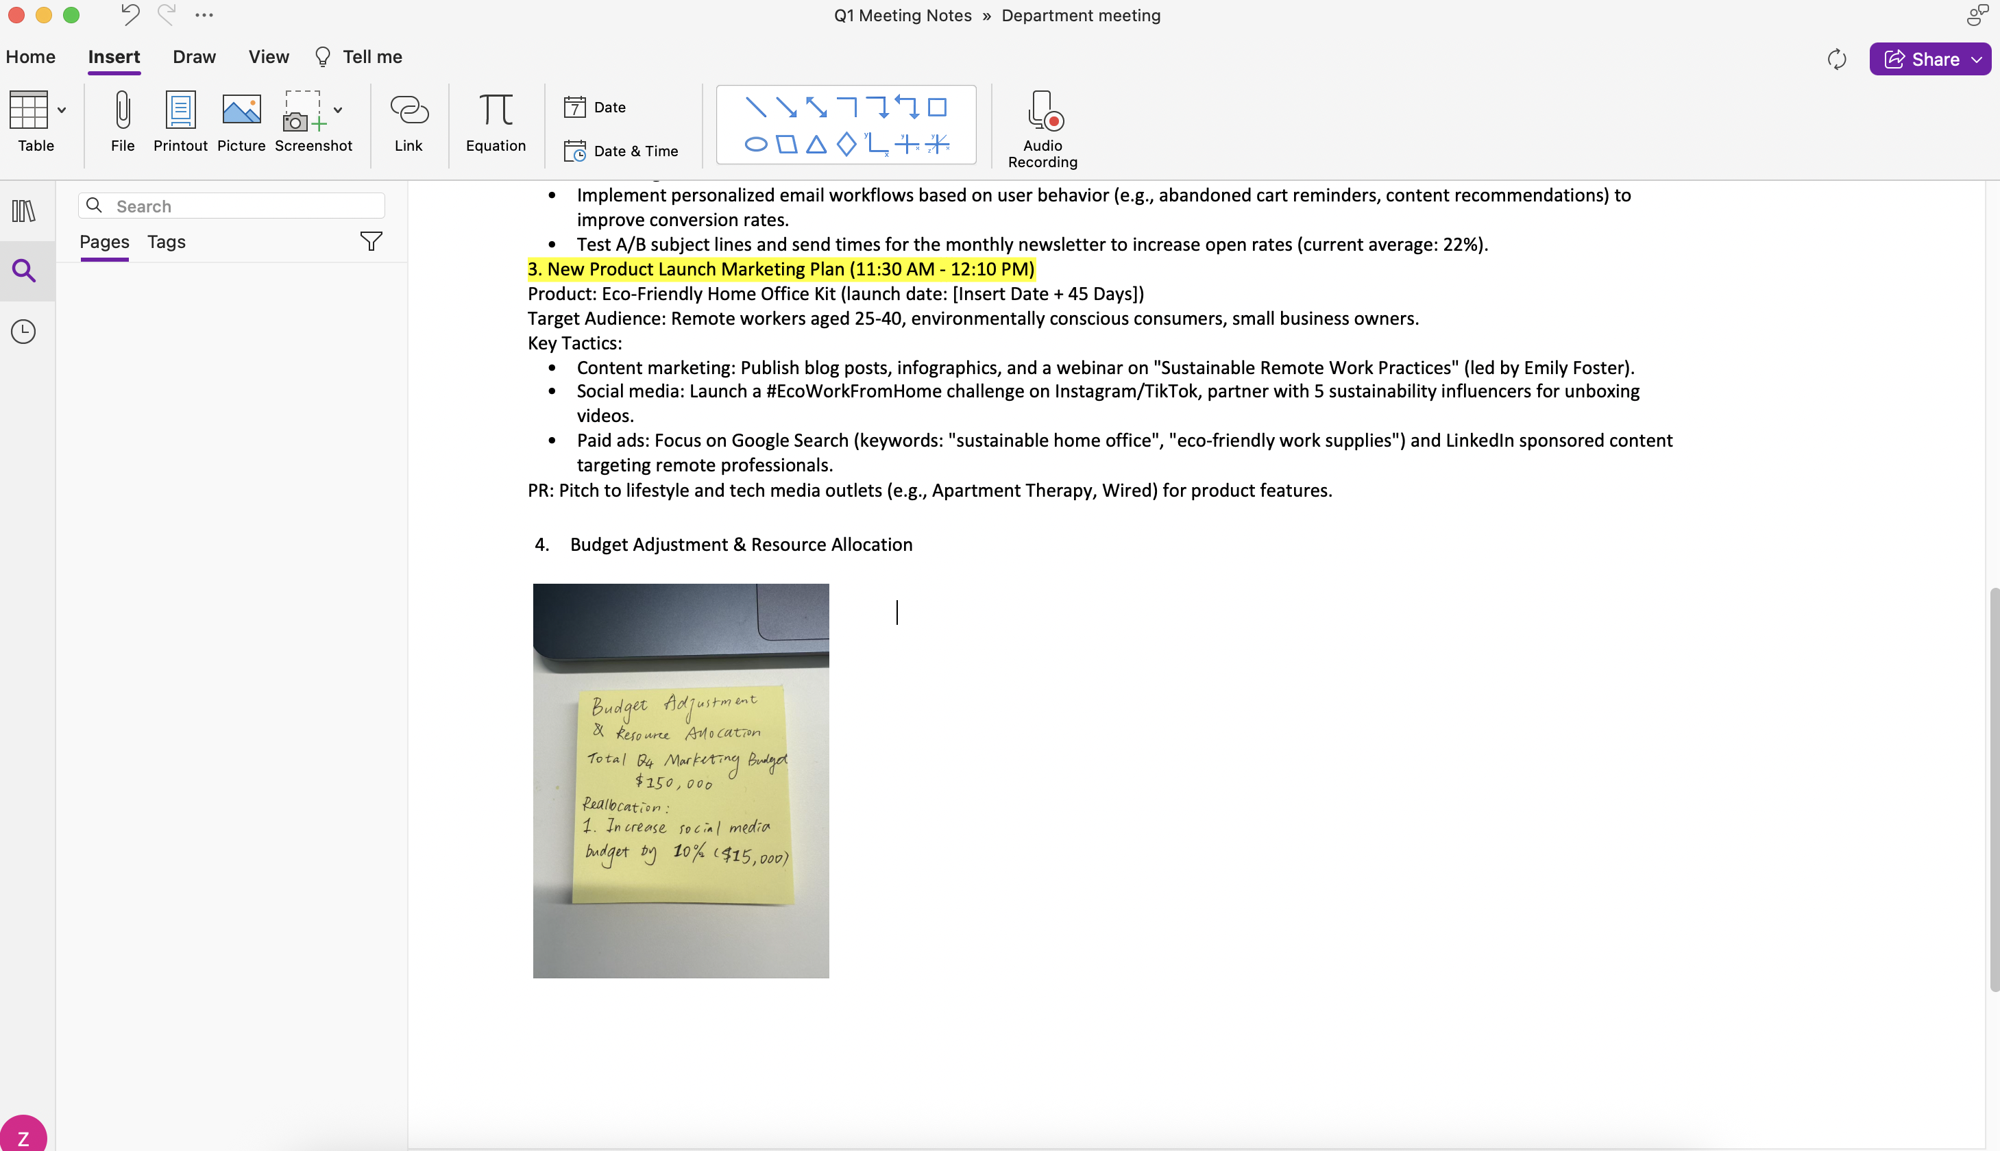
Task: Click the vertical page scrollbar
Action: (x=1995, y=789)
